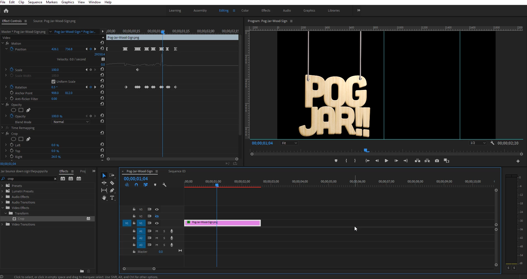Toggle Rotation animation stopwatch
Viewport: 527px width, 279px height.
[12, 87]
